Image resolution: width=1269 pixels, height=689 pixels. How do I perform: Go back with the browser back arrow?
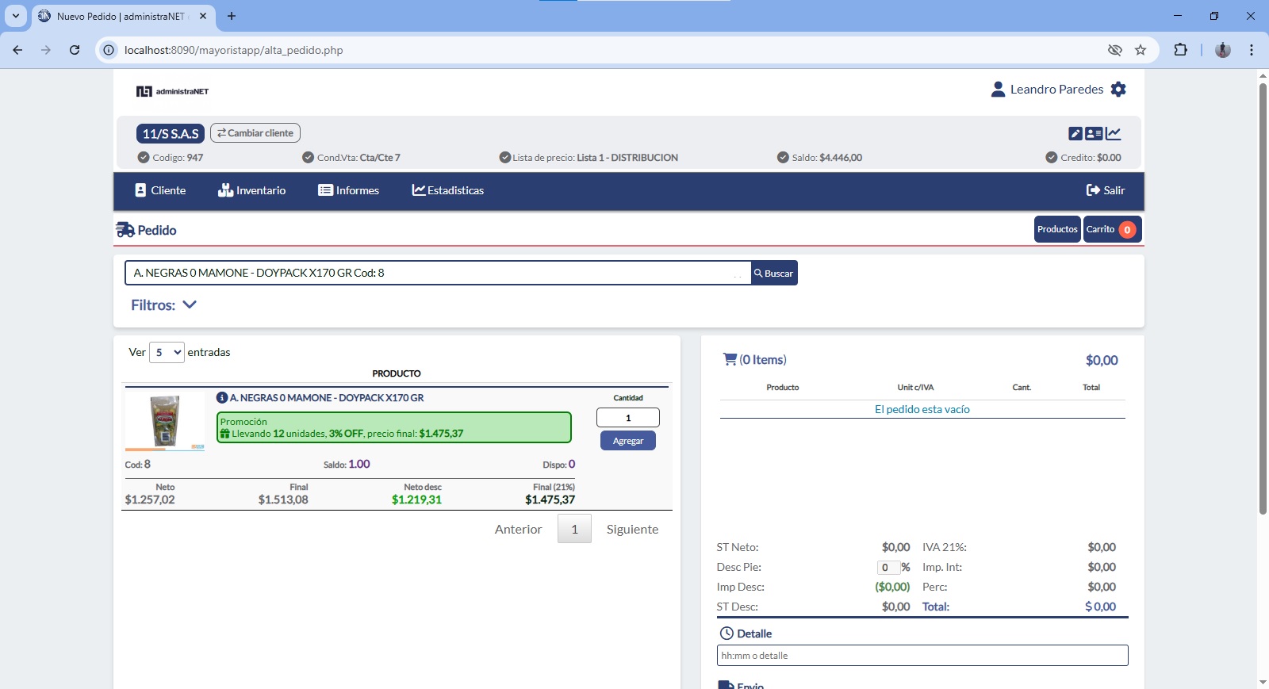tap(17, 50)
